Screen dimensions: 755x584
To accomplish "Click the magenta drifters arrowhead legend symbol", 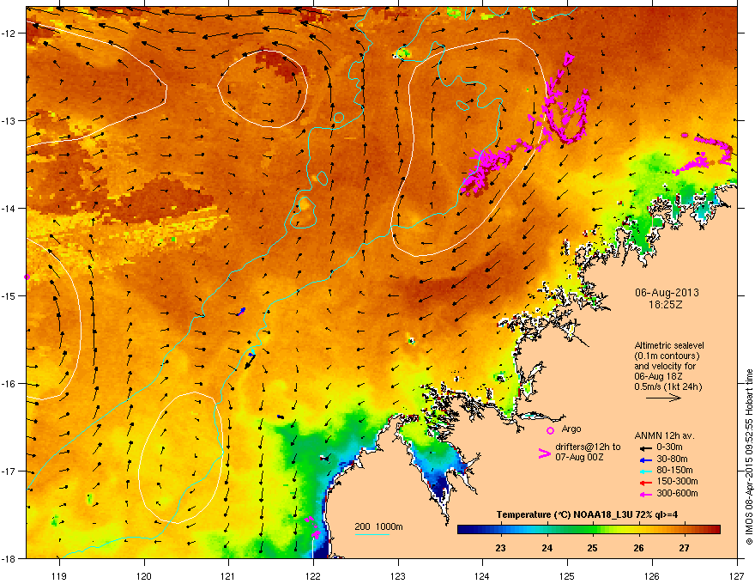I will tap(544, 453).
